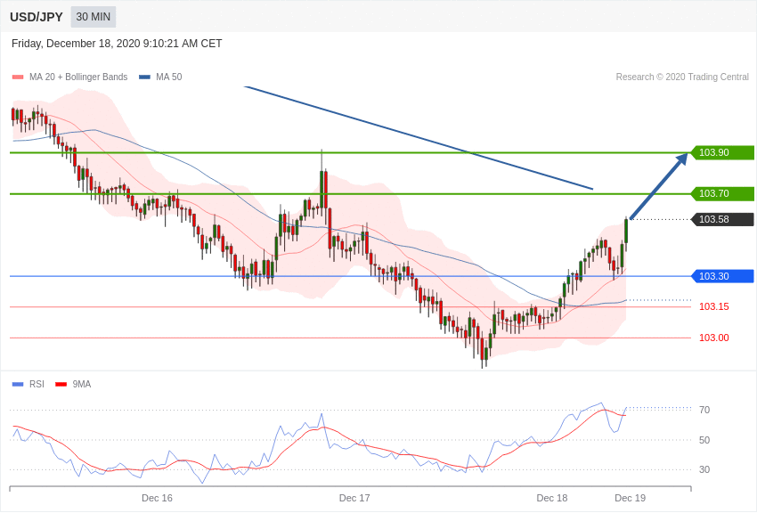Click the 30 MIN timeframe badge

point(94,17)
